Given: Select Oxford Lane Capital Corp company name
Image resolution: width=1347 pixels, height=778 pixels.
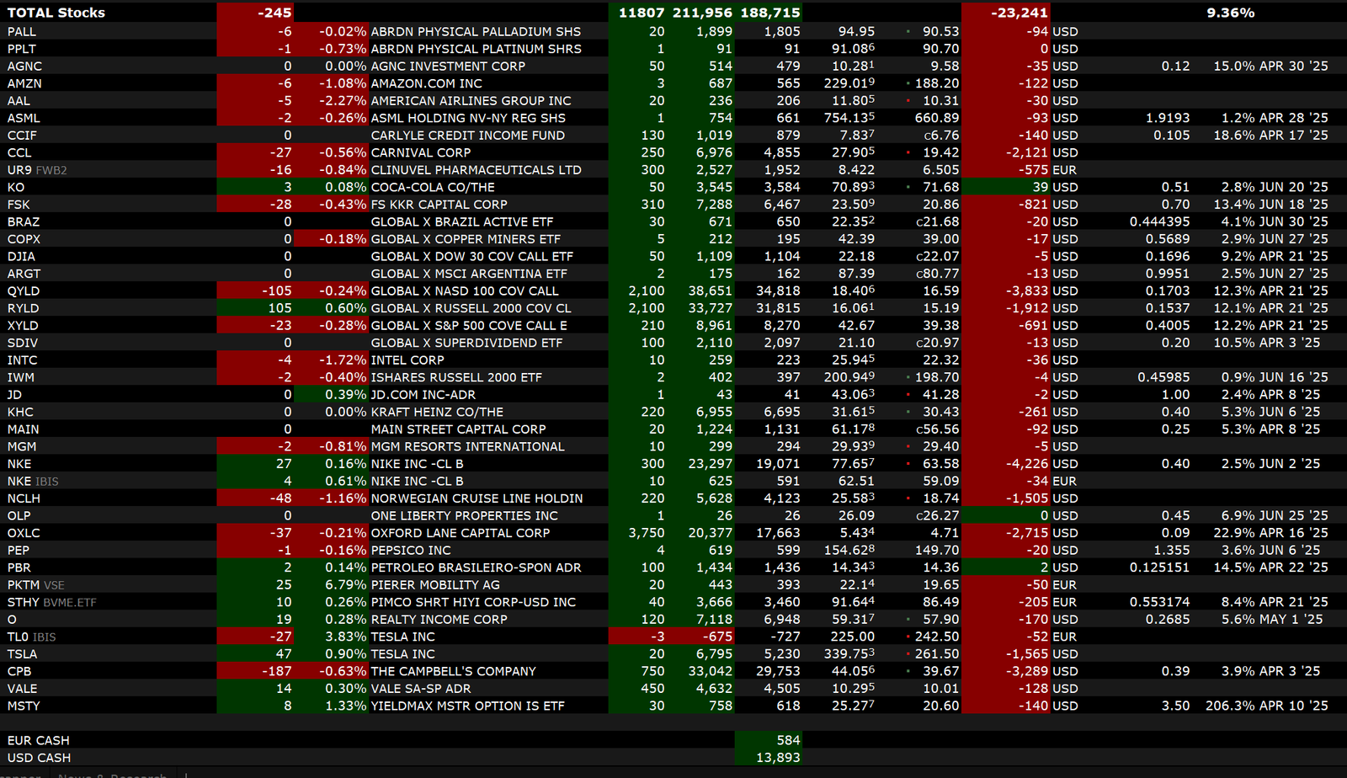Looking at the screenshot, I should [460, 533].
